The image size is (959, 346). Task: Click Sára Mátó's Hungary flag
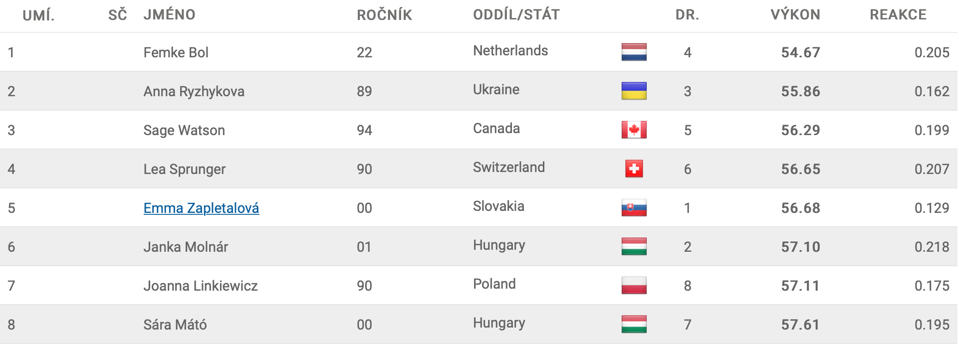pyautogui.click(x=634, y=324)
